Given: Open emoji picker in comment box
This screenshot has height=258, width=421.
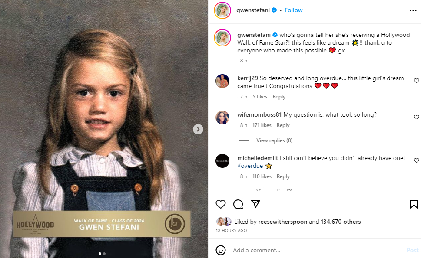Looking at the screenshot, I should pos(221,250).
